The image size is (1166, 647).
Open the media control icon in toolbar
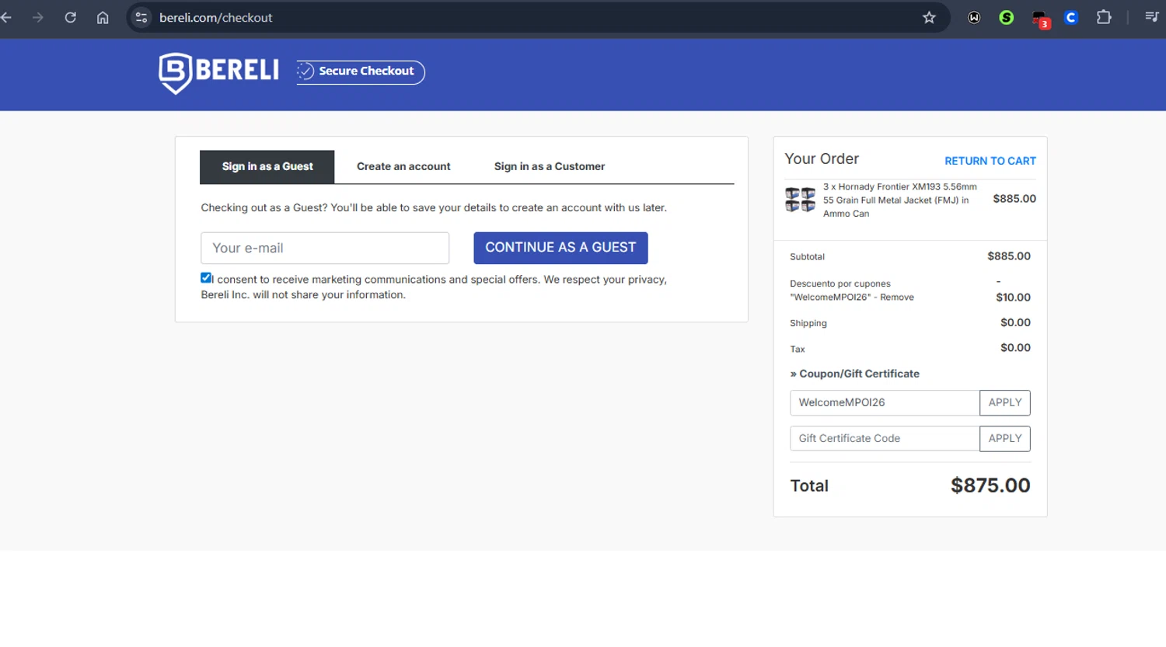(x=1152, y=17)
